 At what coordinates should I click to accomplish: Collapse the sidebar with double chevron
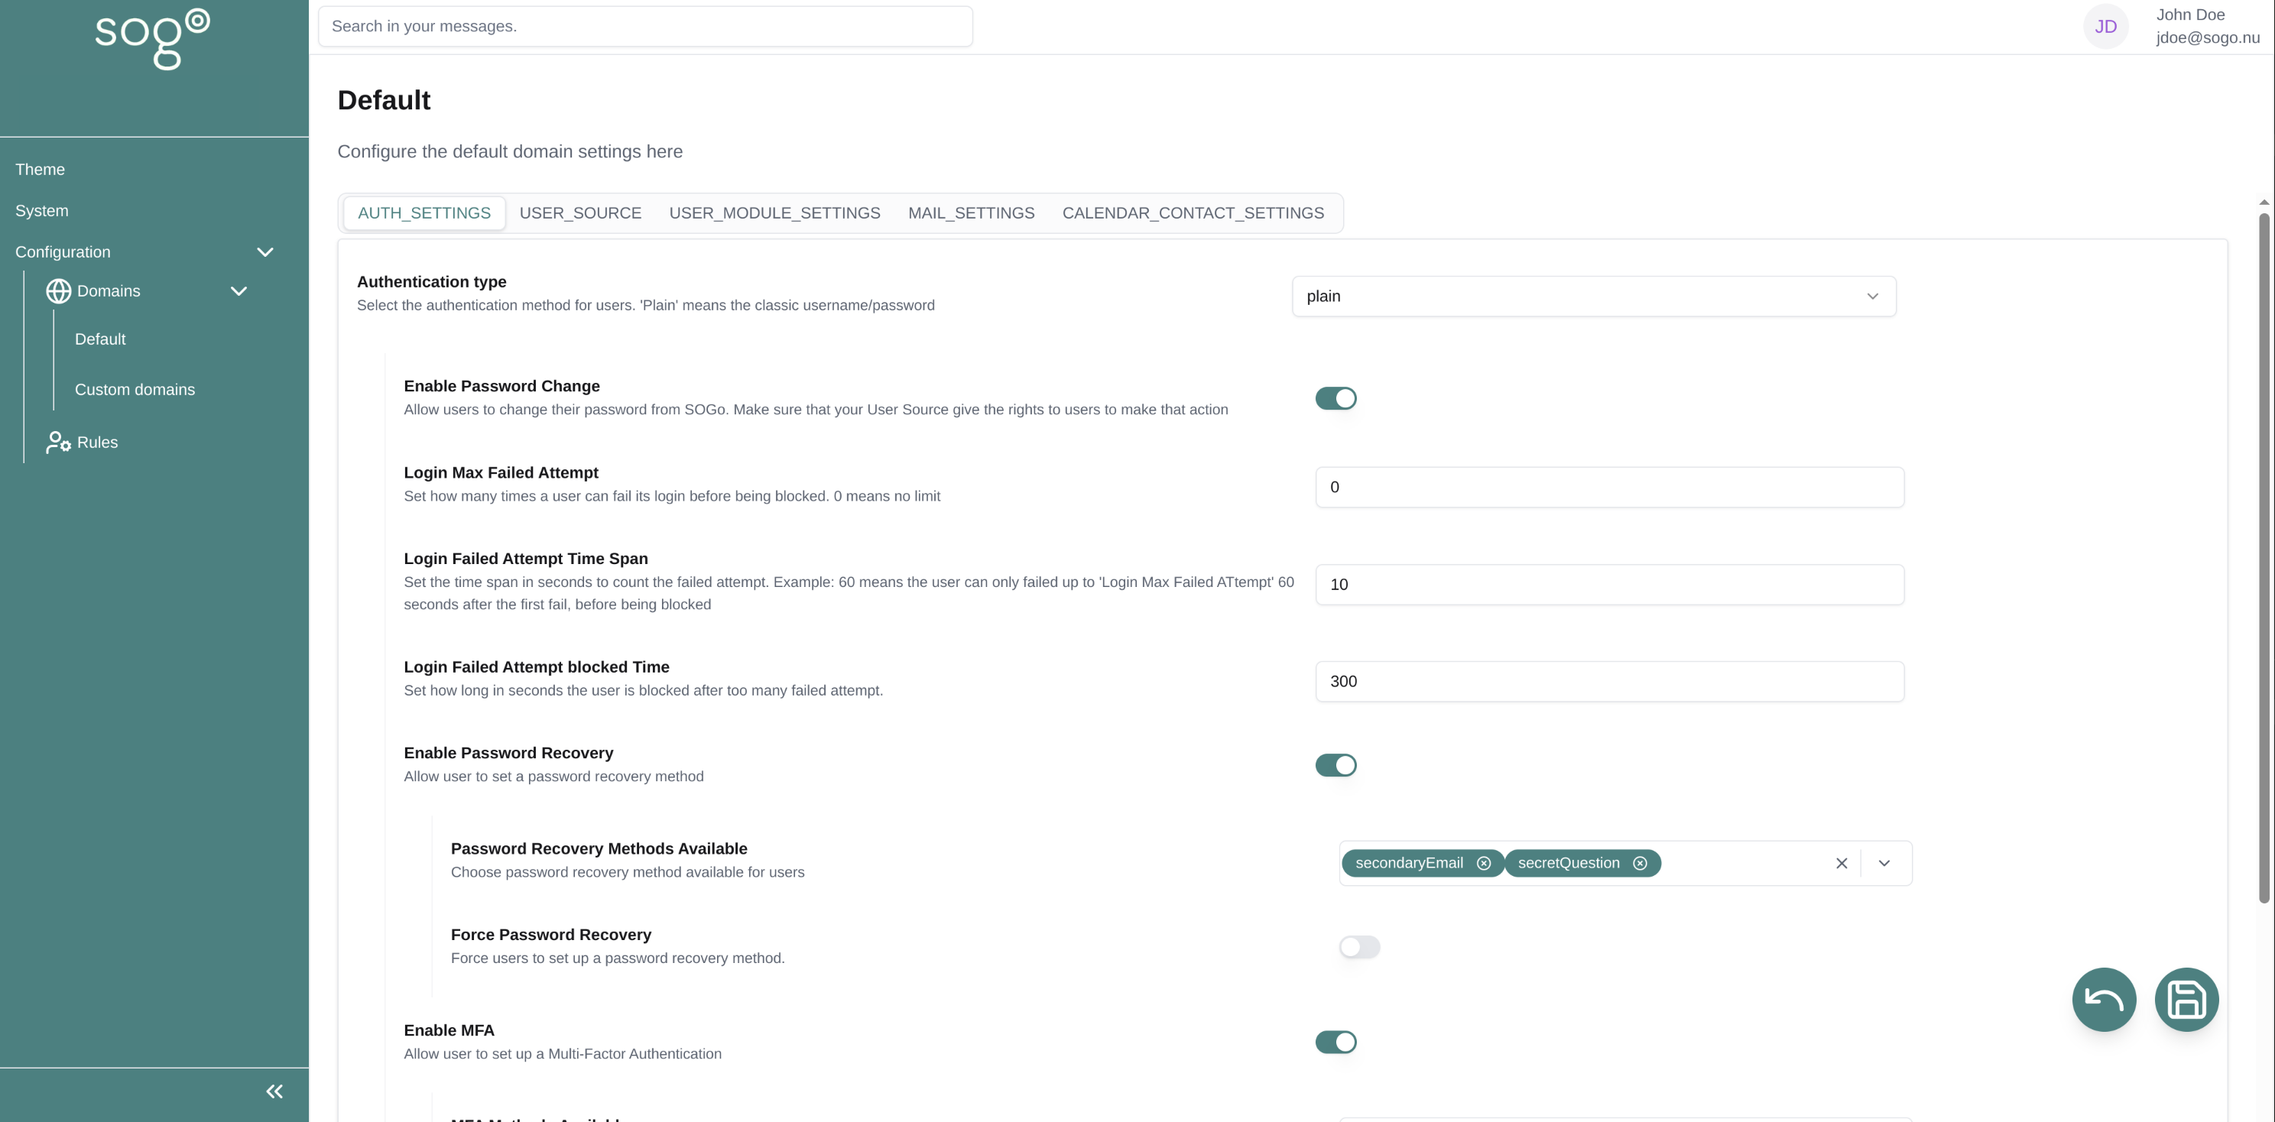click(274, 1091)
